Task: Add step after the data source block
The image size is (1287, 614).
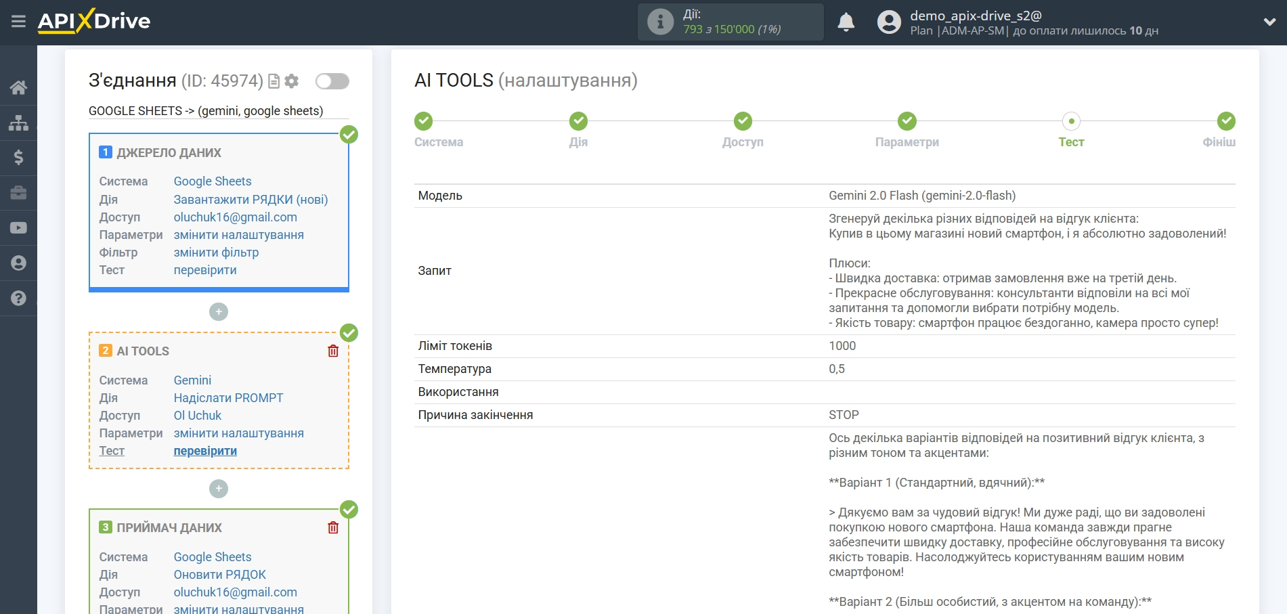Action: [219, 312]
